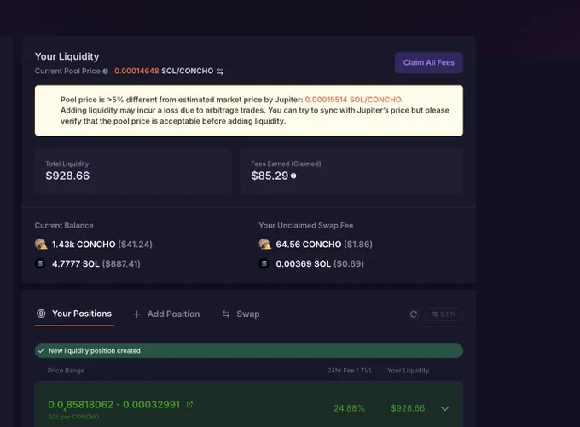
Task: Click the New liquidity position created notification
Action: click(x=249, y=351)
